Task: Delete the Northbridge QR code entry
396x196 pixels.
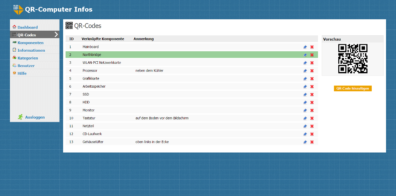Action: click(x=312, y=55)
